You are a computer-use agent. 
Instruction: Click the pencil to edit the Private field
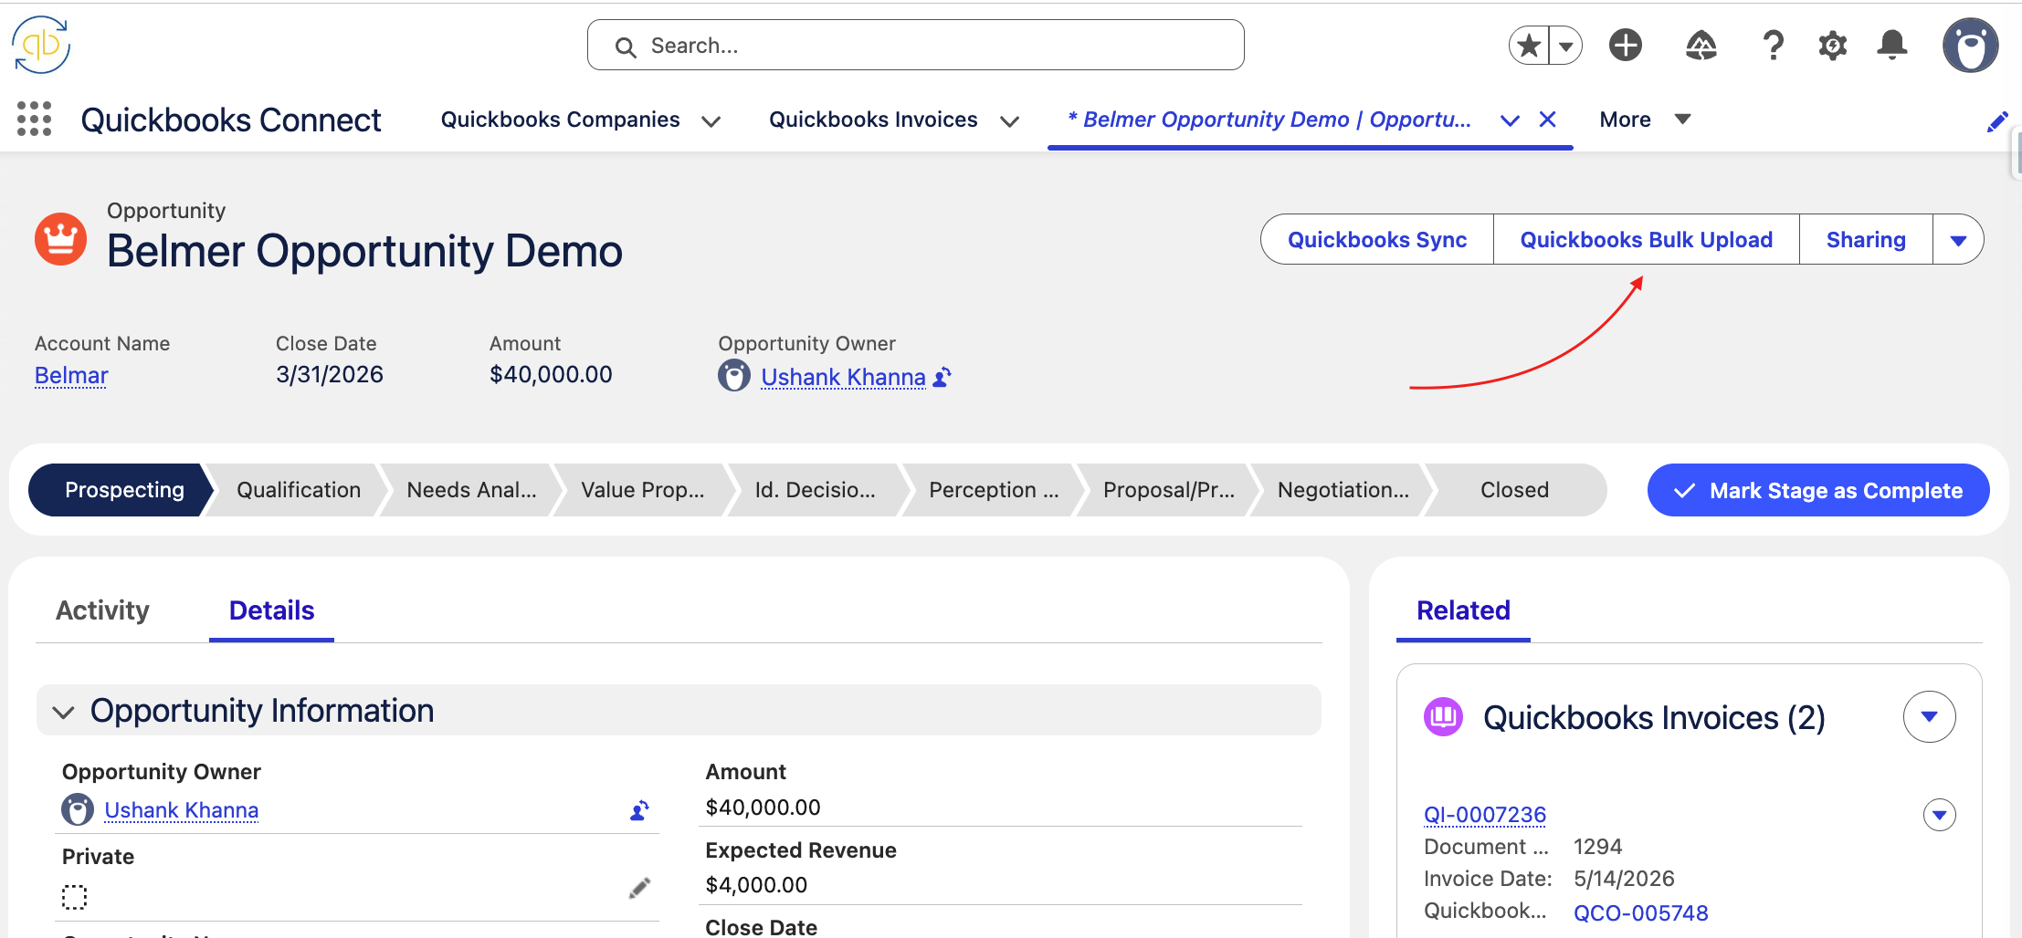click(x=640, y=888)
